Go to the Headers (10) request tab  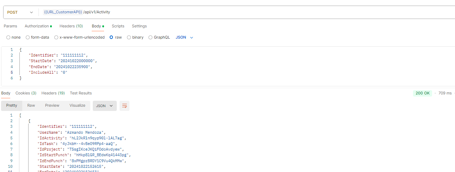coord(71,26)
